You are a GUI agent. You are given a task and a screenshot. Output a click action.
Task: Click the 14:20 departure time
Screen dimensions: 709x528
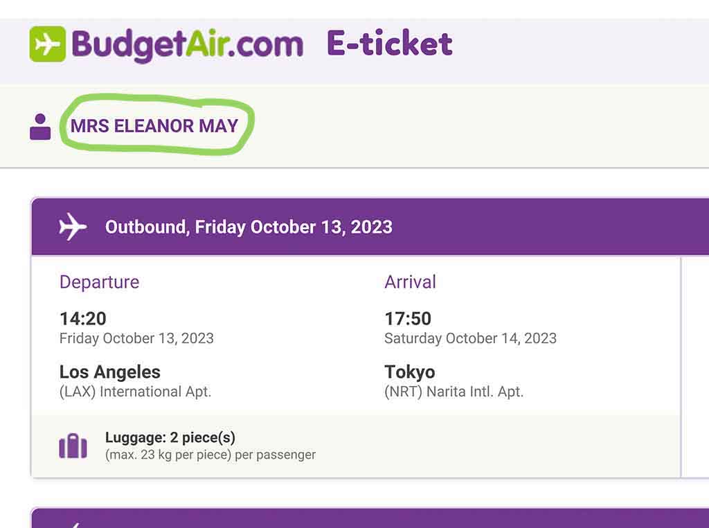point(83,319)
